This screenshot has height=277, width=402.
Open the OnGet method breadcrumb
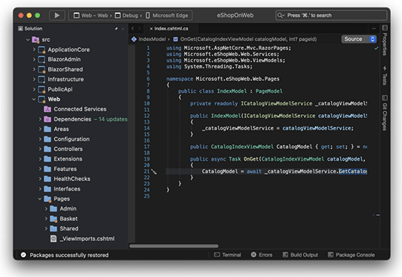[x=249, y=39]
